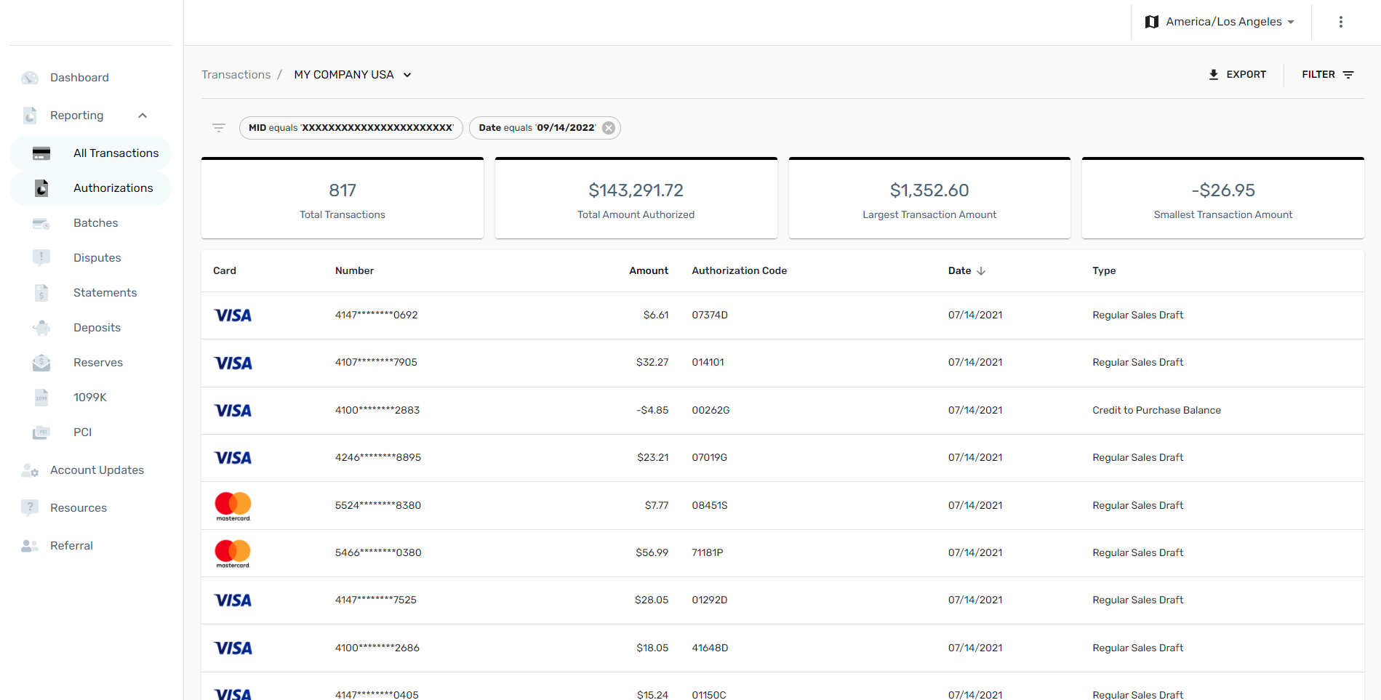
Task: Click the Mastercard logo on row 8380
Action: 233,506
